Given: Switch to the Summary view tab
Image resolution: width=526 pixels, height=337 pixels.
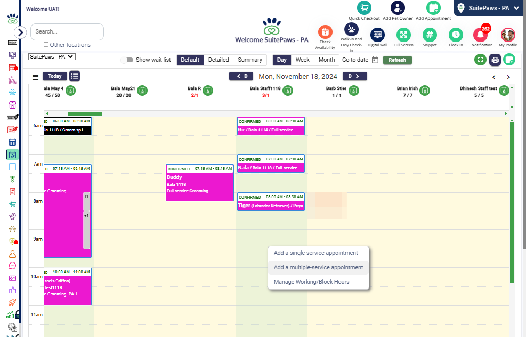Looking at the screenshot, I should 250,60.
